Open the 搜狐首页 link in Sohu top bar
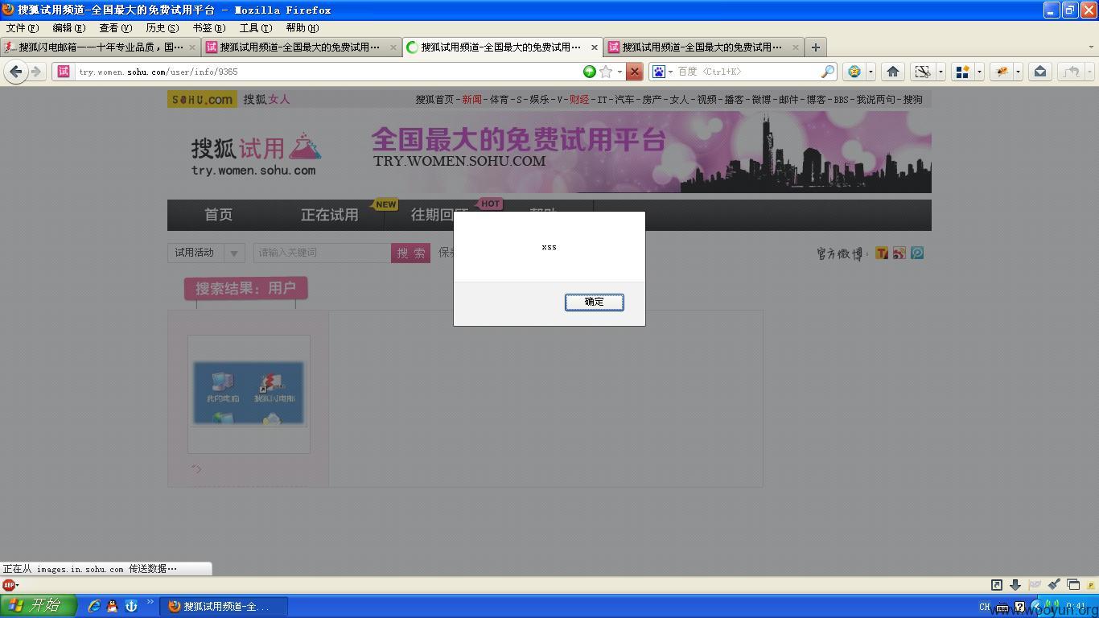 click(x=434, y=99)
